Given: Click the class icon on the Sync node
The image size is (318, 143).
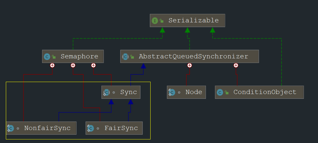Looking at the screenshot, I should click(x=107, y=92).
